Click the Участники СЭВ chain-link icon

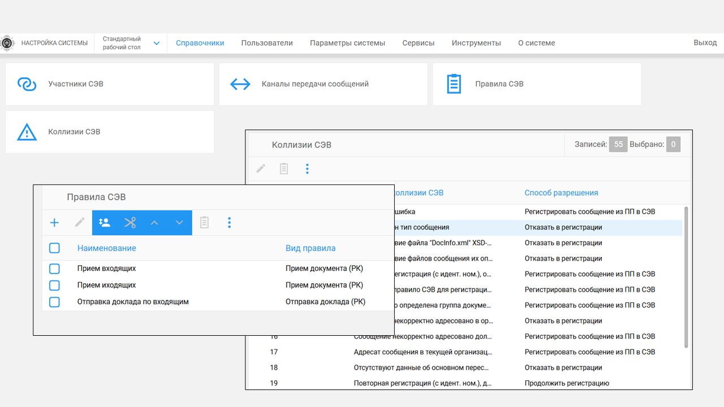click(x=27, y=84)
